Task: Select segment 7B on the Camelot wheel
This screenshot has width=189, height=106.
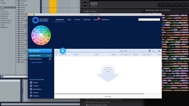Action: (37, 42)
